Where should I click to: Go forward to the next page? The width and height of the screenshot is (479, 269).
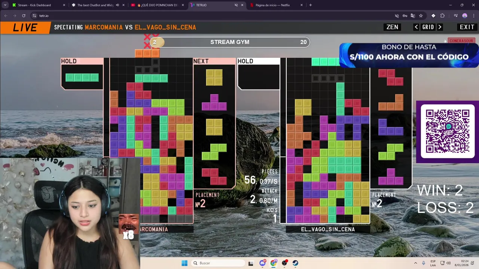click(15, 16)
